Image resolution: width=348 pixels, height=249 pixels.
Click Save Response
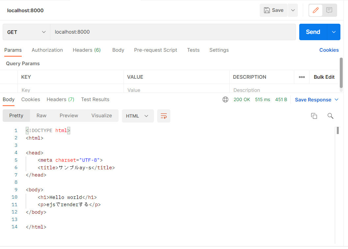[313, 100]
